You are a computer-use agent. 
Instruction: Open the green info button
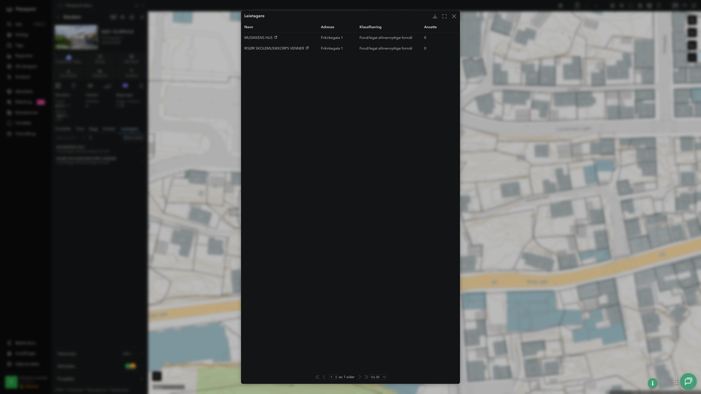coord(653,383)
